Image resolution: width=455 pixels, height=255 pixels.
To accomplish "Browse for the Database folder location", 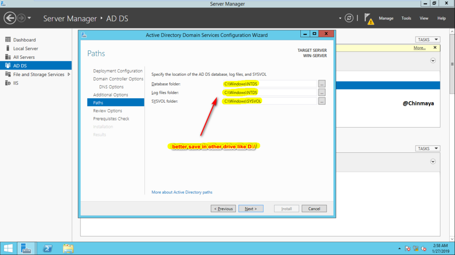I will tap(322, 84).
